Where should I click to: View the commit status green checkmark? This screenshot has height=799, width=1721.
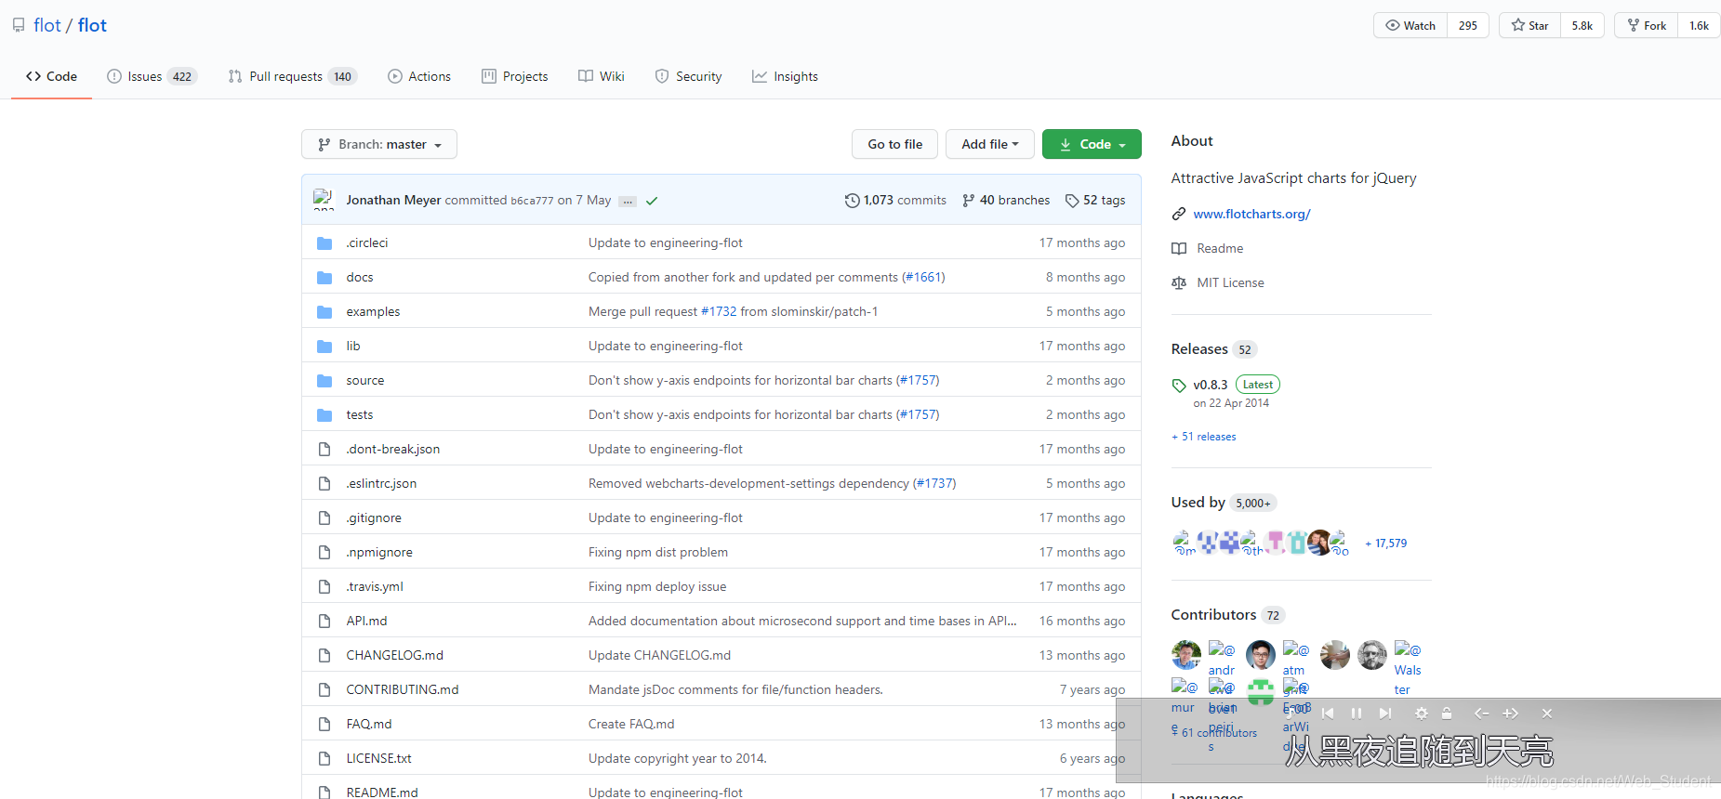click(652, 201)
